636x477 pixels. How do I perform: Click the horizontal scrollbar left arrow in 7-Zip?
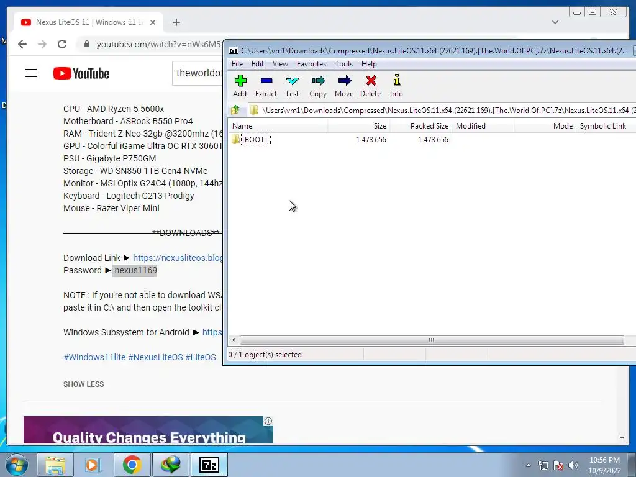[234, 340]
